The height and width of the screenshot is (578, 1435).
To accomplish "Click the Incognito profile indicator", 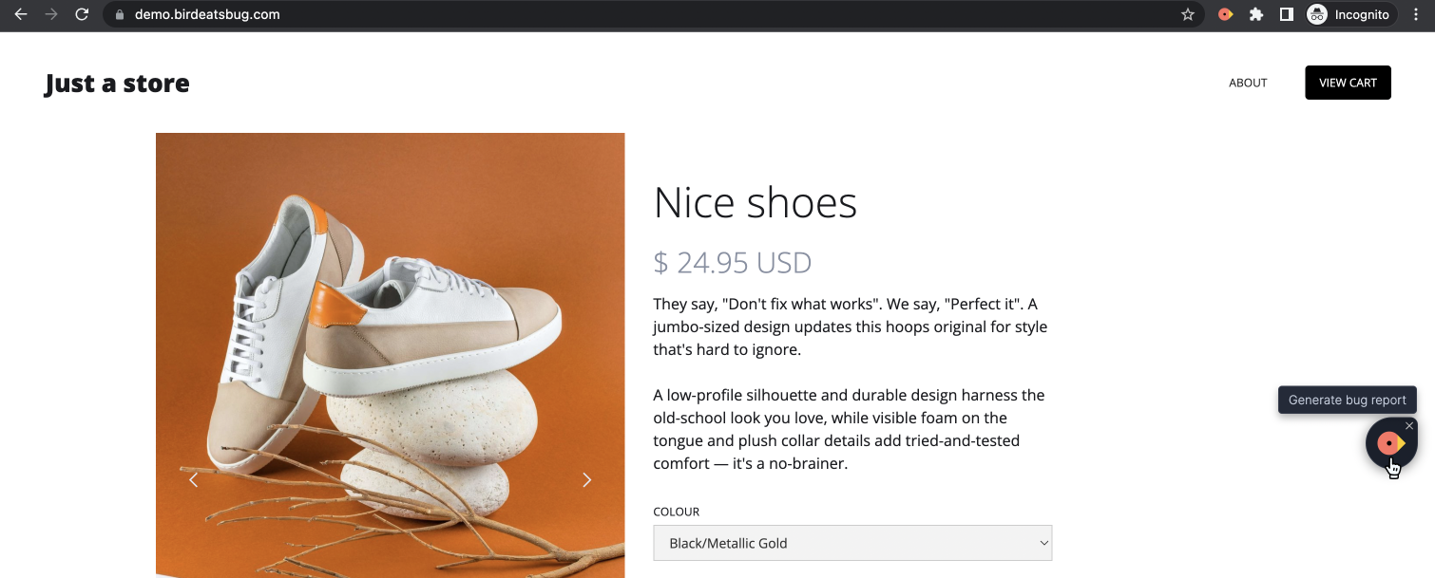I will (1348, 14).
